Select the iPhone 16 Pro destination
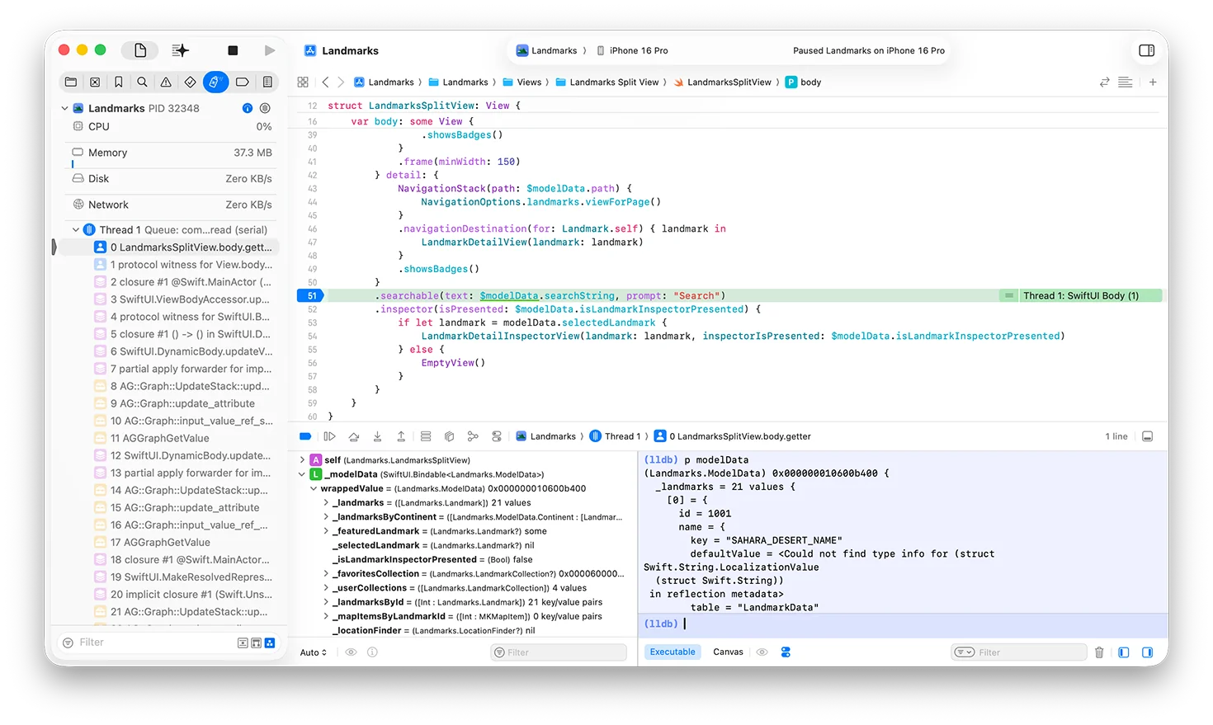Image resolution: width=1213 pixels, height=725 pixels. point(632,50)
